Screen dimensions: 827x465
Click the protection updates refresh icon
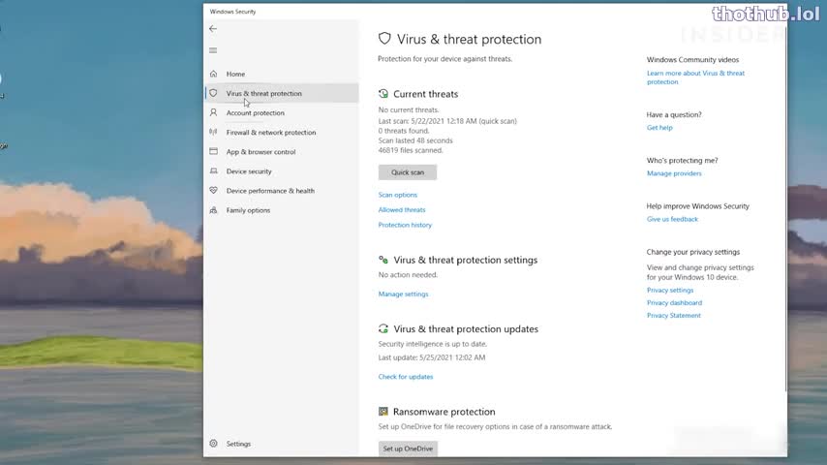[x=383, y=328]
